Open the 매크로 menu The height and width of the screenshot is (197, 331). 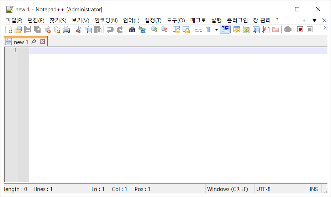coord(198,21)
